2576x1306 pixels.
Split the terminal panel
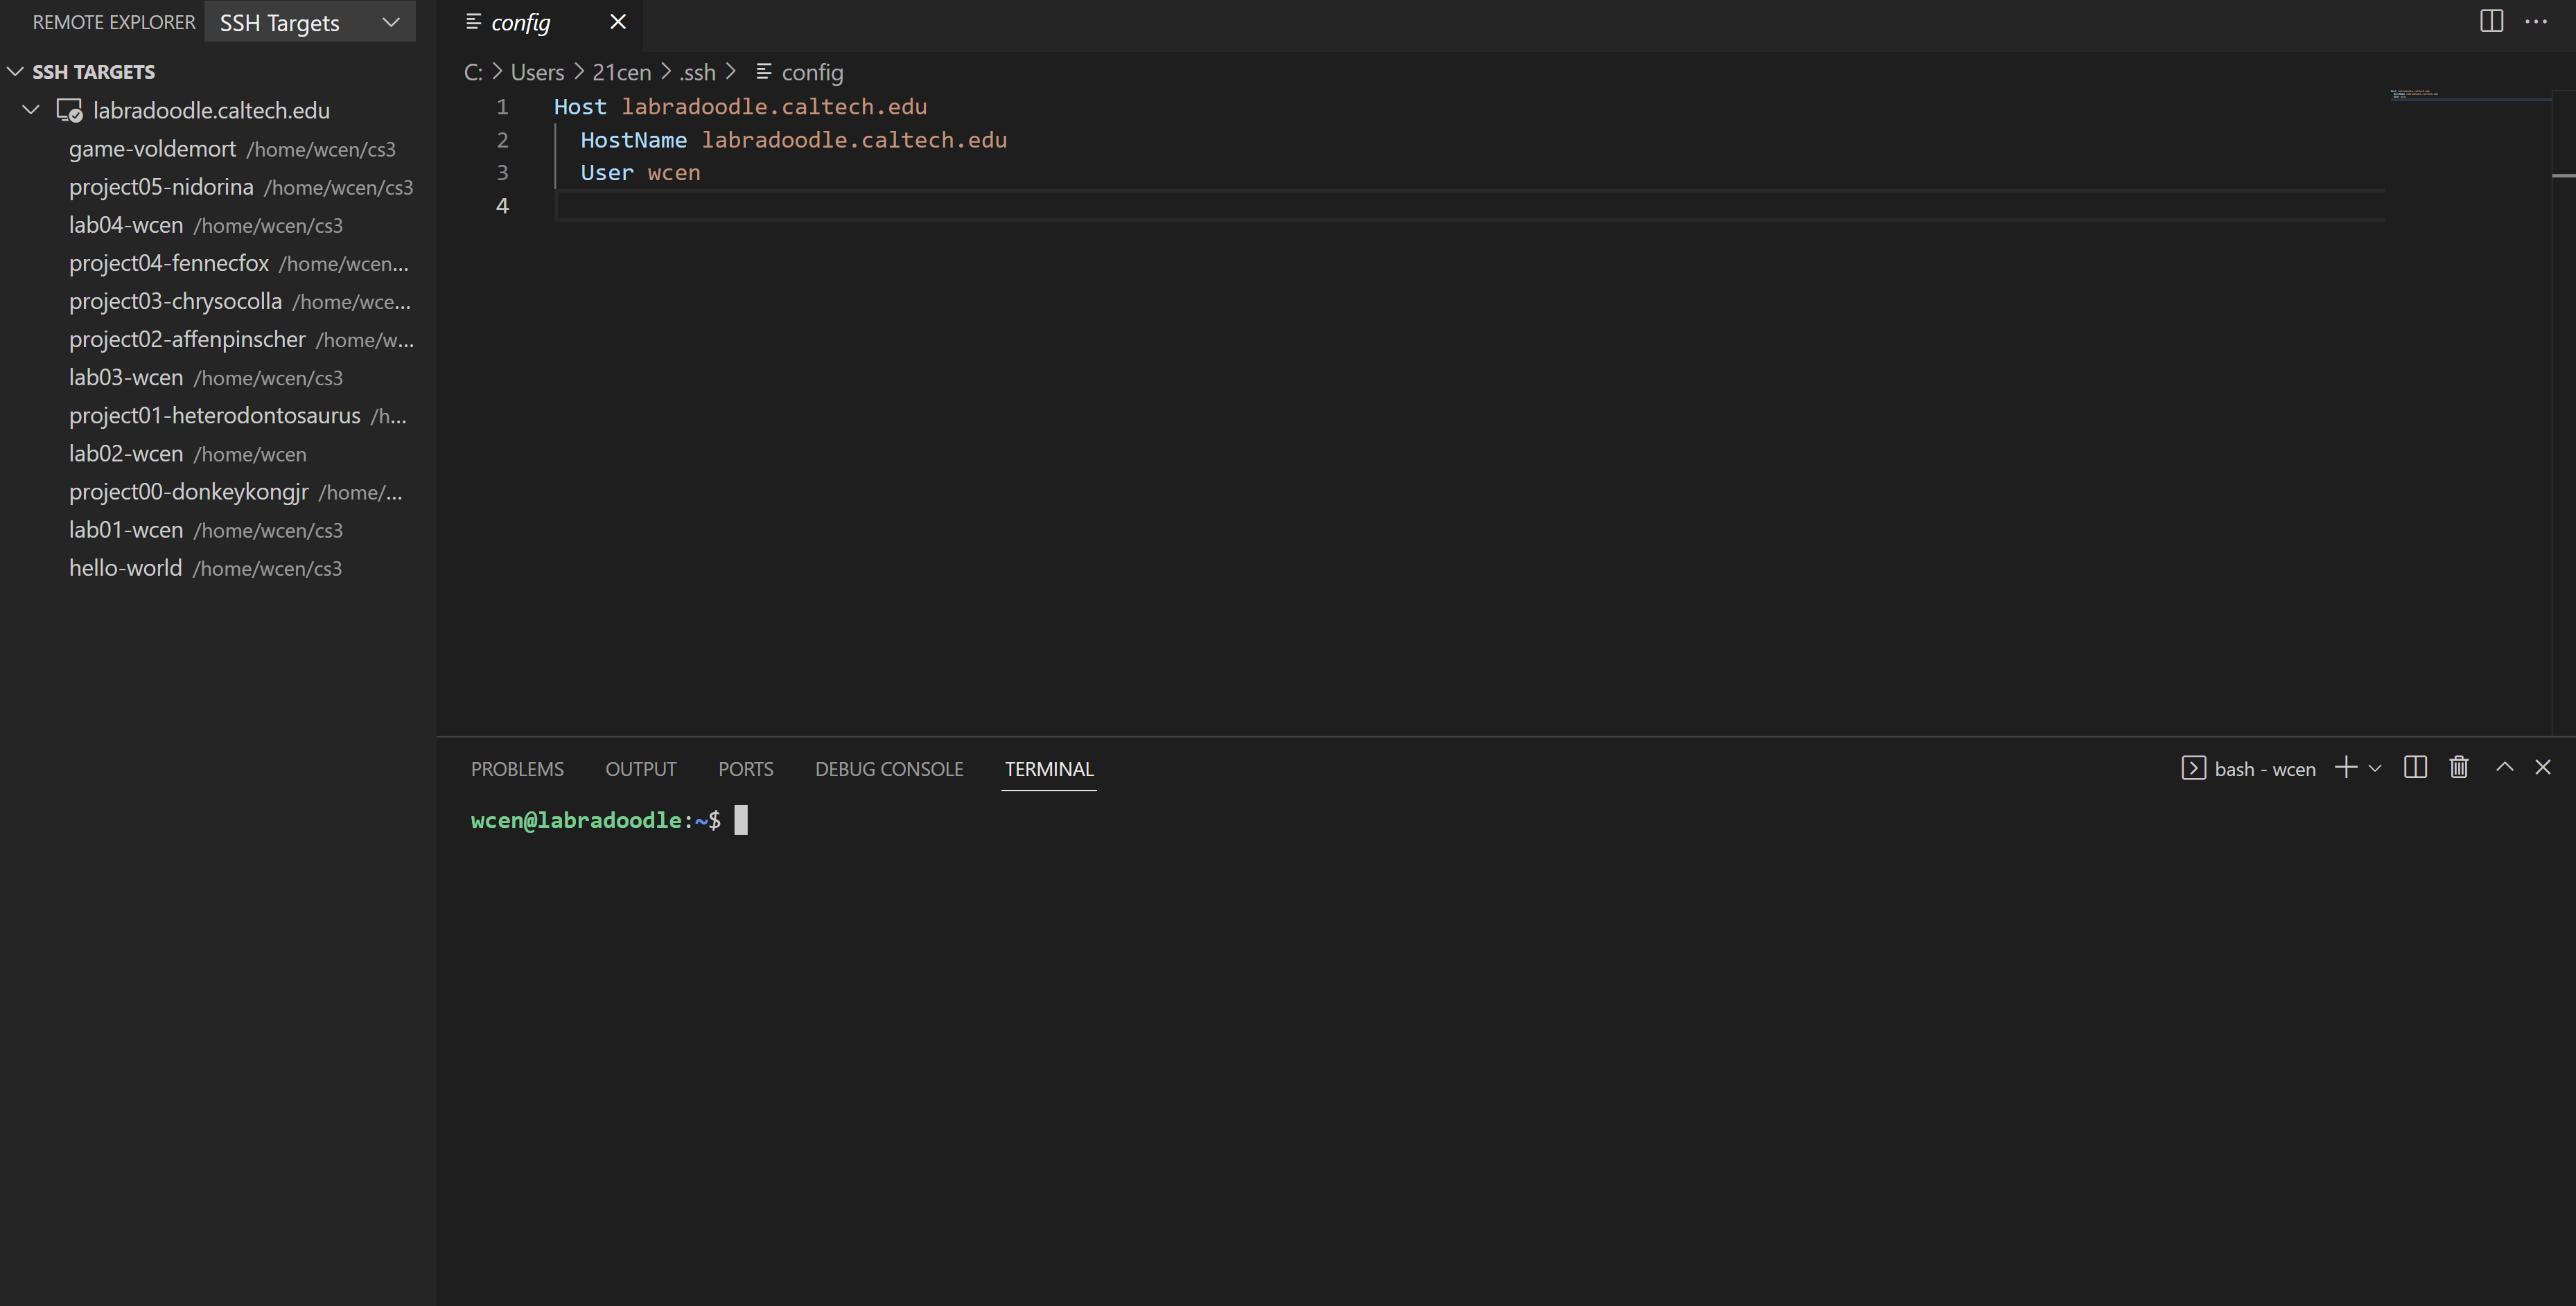tap(2415, 768)
